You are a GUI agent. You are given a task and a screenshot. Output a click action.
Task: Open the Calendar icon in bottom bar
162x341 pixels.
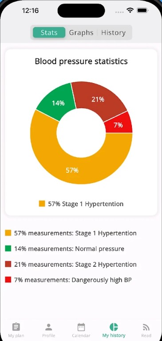pyautogui.click(x=81, y=327)
